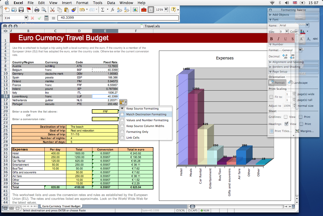Click the AutoSum sigma icon
Viewport: 323px width, 216px height.
(x=103, y=10)
